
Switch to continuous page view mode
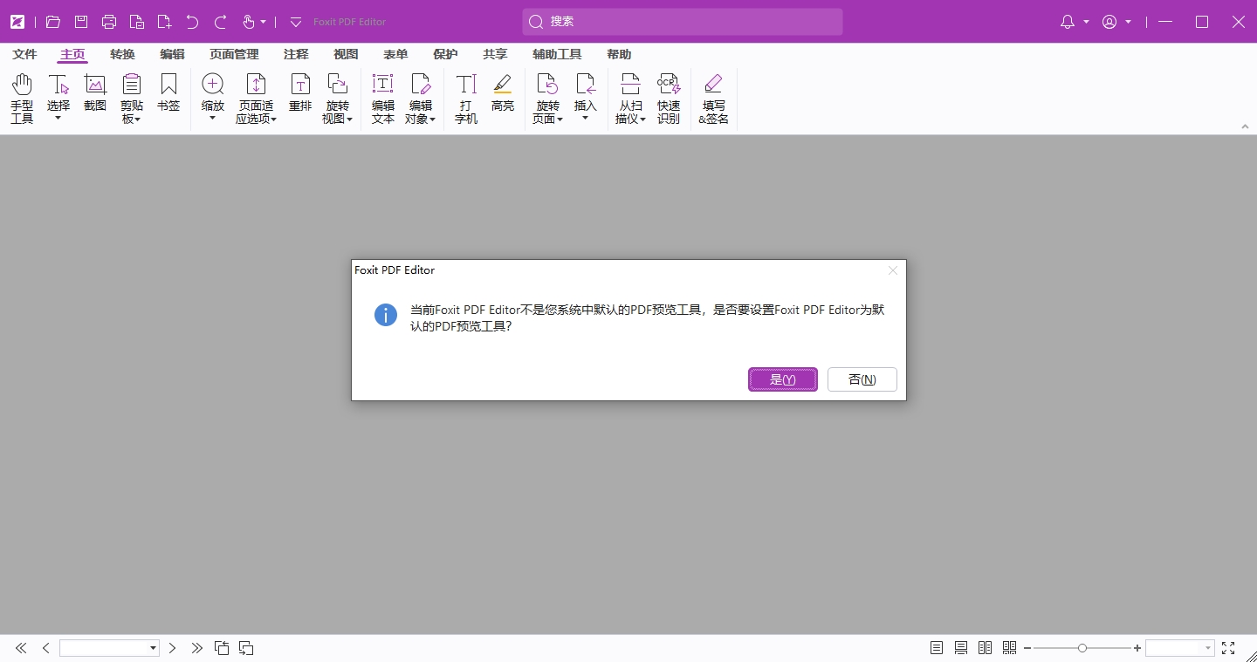(961, 648)
